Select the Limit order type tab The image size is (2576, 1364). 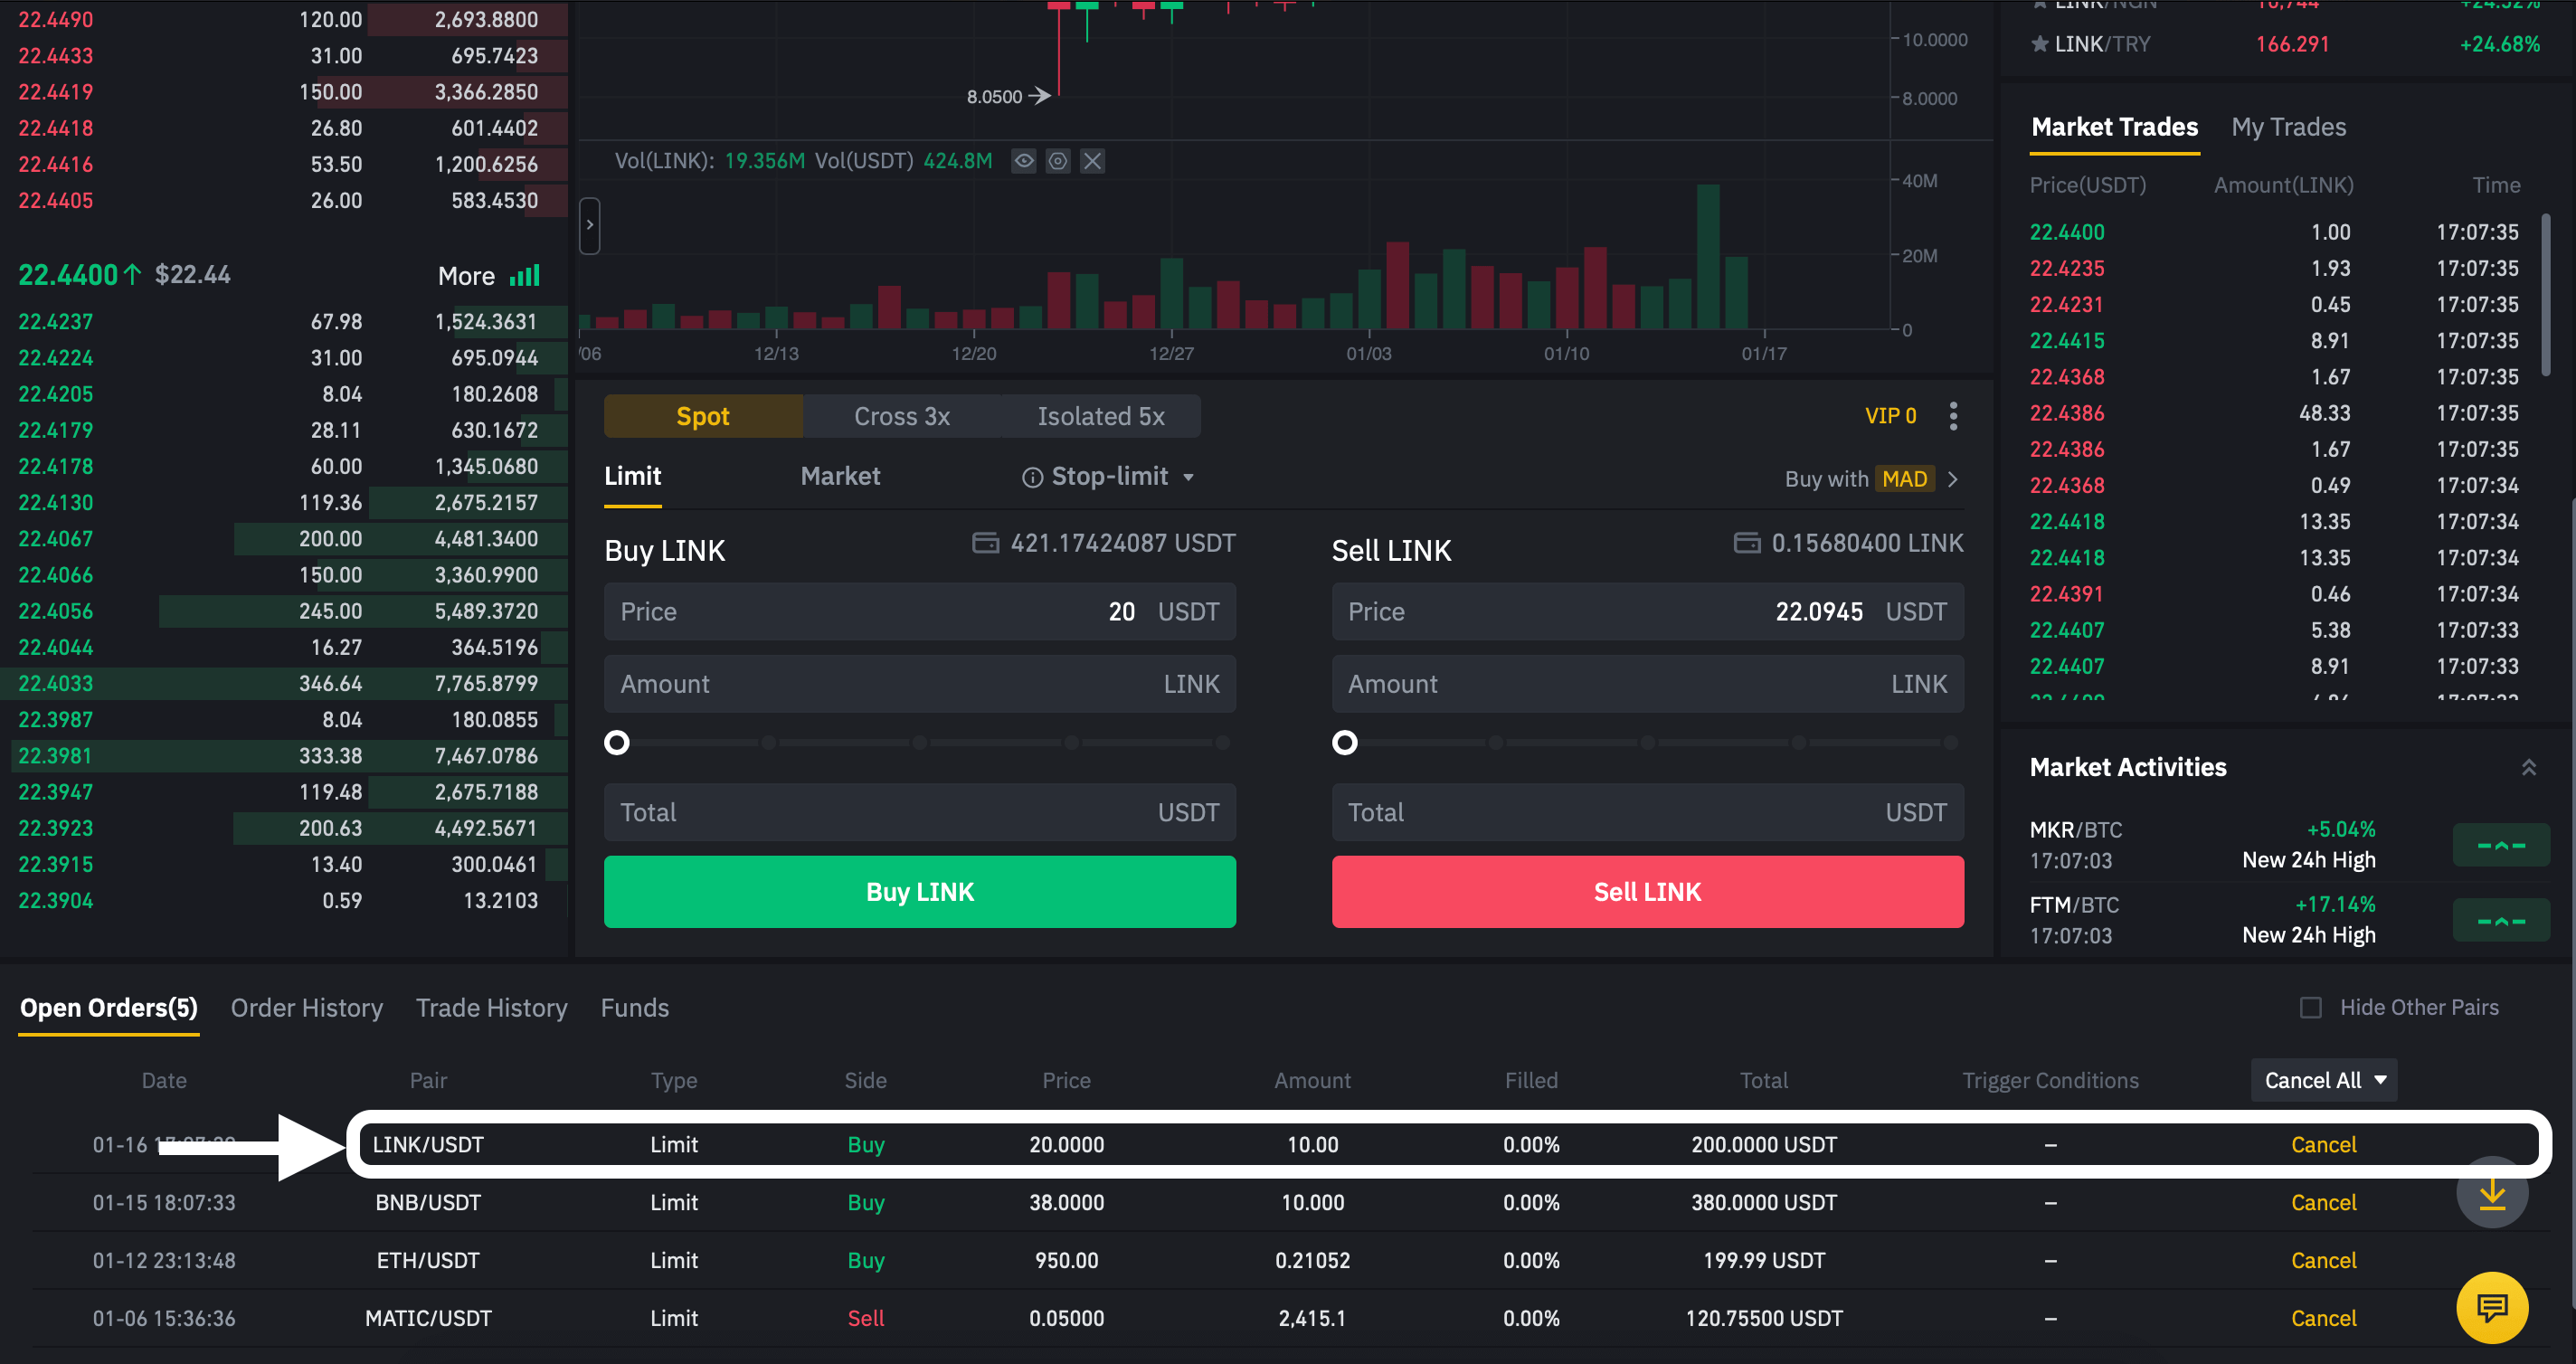pos(633,476)
